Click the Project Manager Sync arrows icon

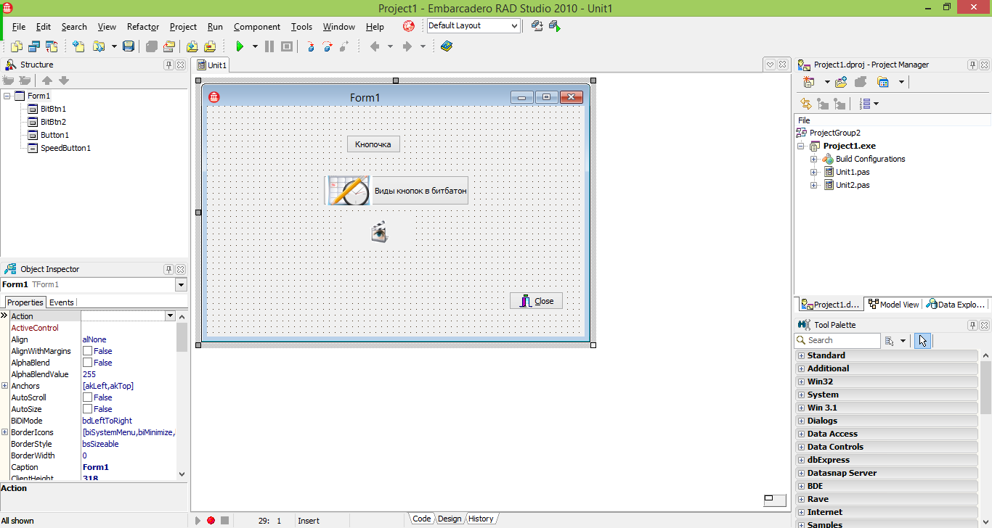[806, 104]
